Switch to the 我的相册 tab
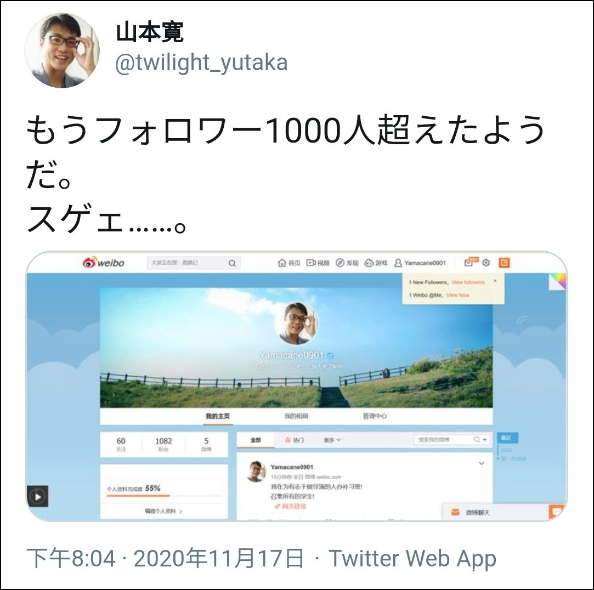Screen dimensions: 594x590 pos(296,416)
